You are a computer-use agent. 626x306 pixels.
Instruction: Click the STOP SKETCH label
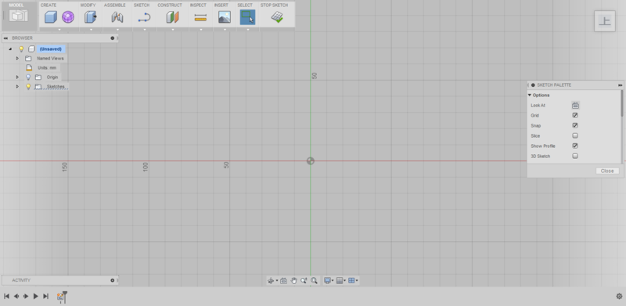click(274, 5)
